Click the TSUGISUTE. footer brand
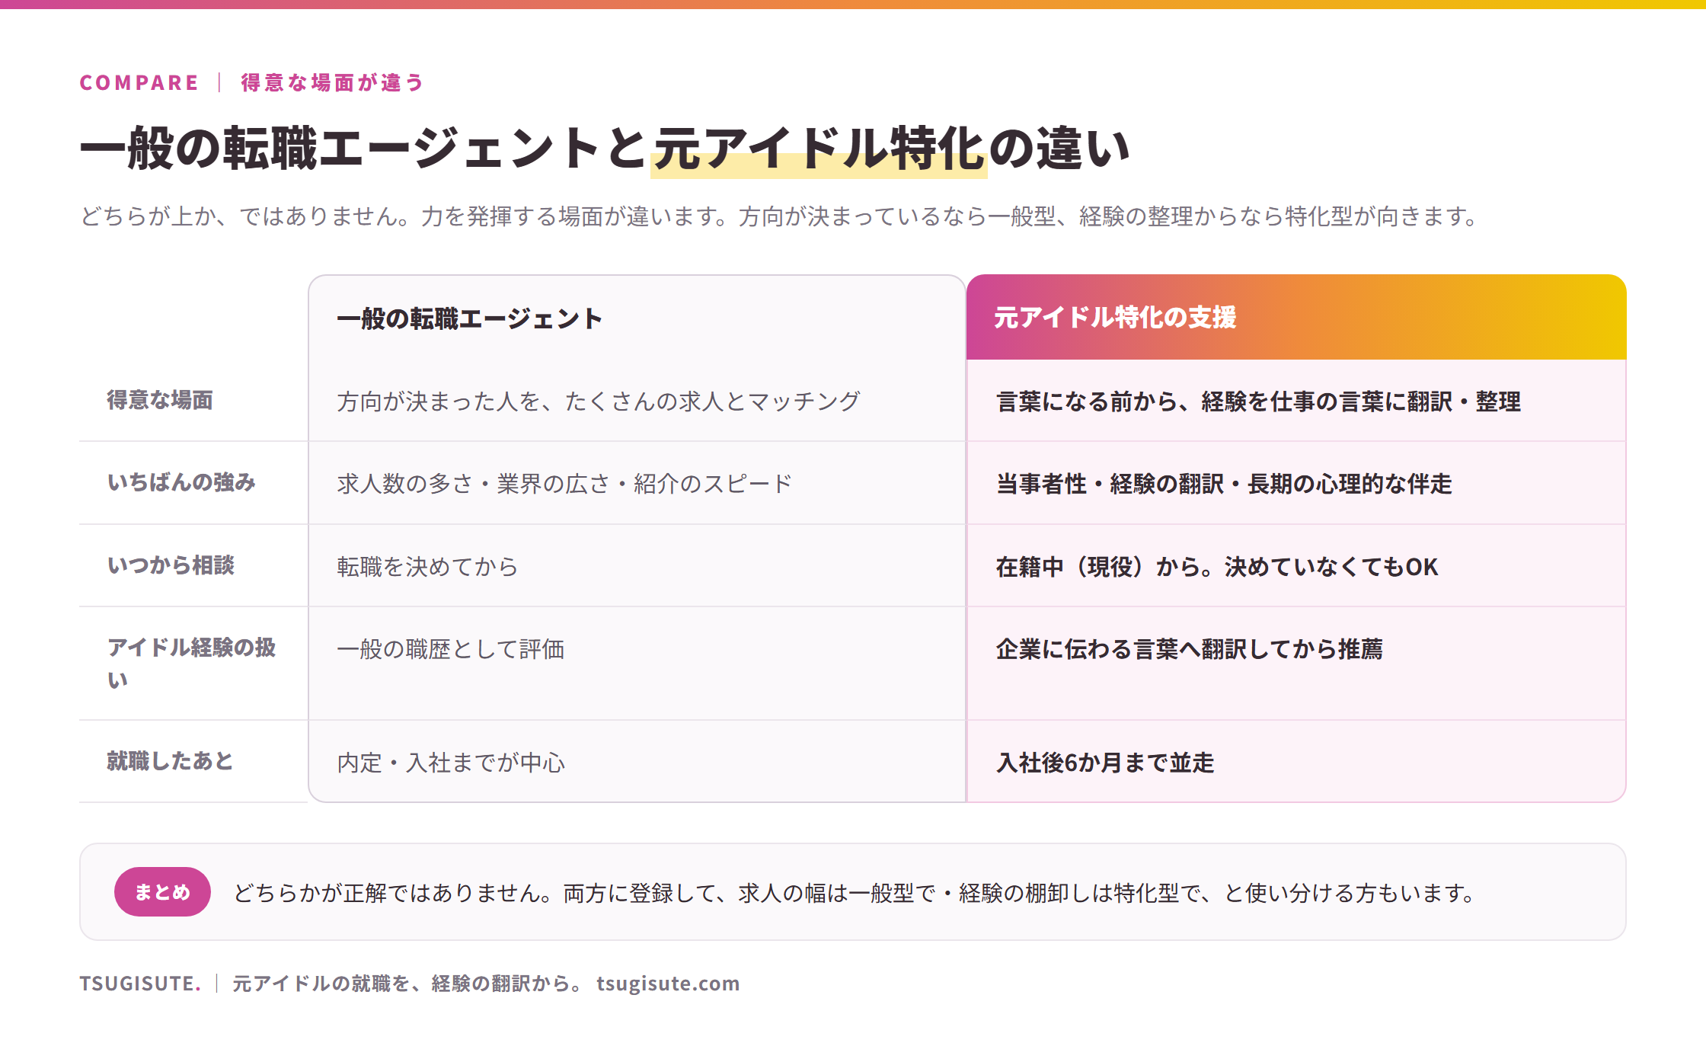Viewport: 1706px width, 1059px height. (x=140, y=984)
